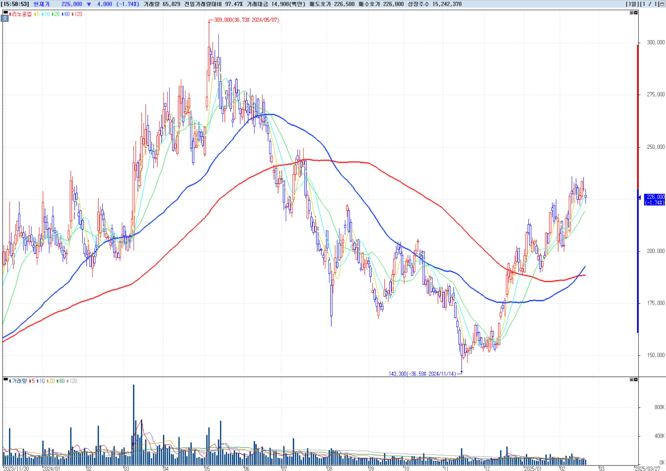This screenshot has width=666, height=471.
Task: Open the [1일] daily period selector
Action: coord(632,4)
